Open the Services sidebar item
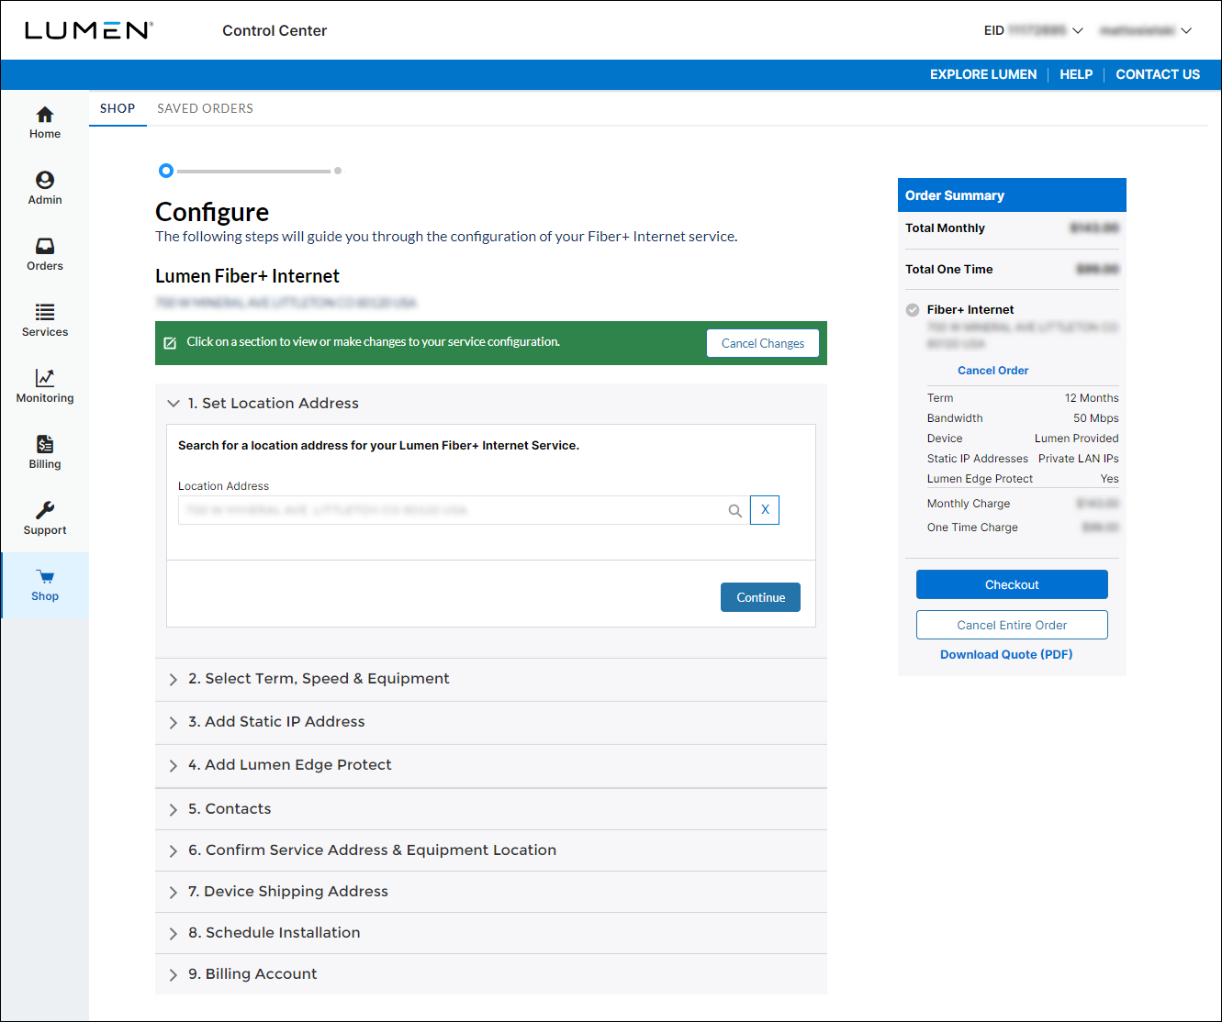 [45, 321]
